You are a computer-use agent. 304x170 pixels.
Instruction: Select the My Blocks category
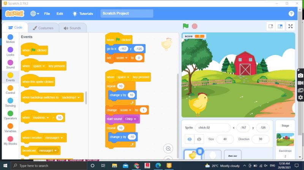tap(10, 141)
